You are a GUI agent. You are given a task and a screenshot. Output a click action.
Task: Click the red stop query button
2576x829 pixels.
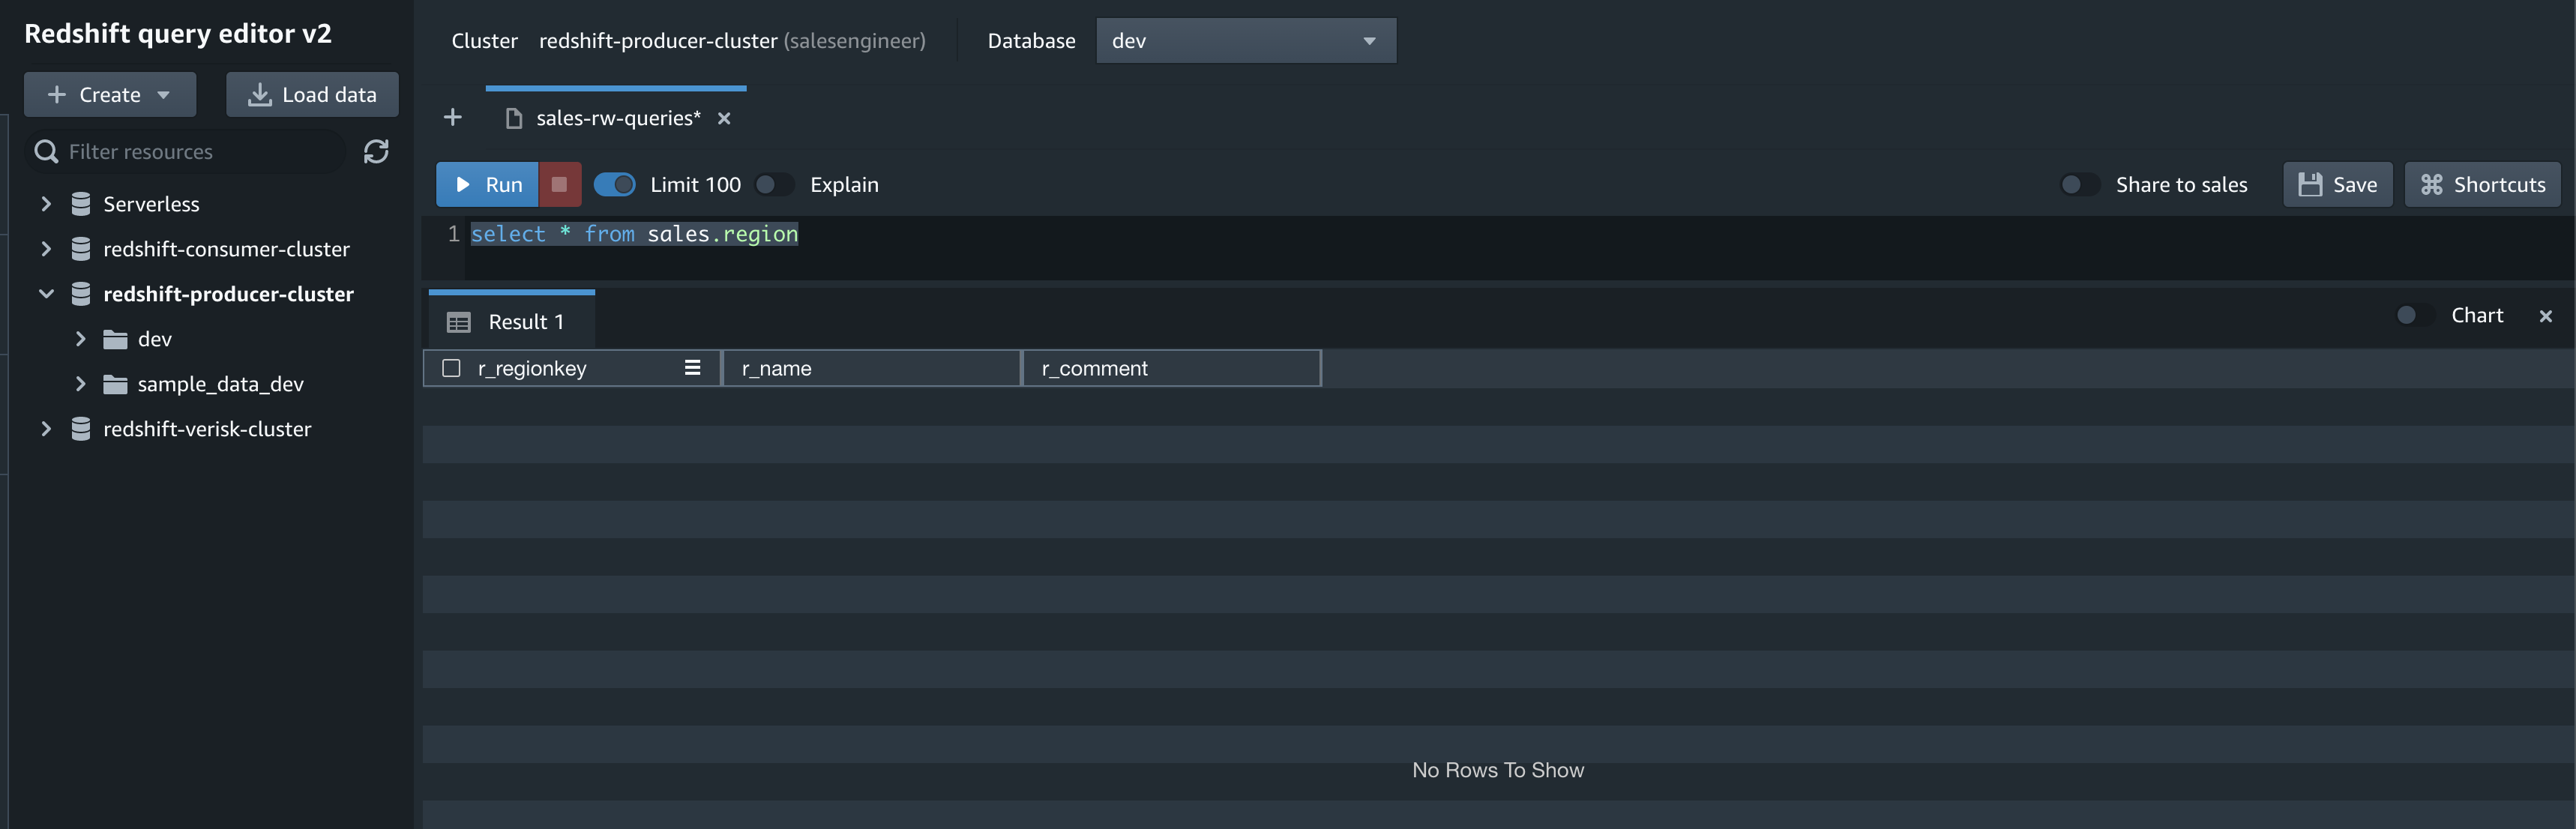[x=559, y=184]
